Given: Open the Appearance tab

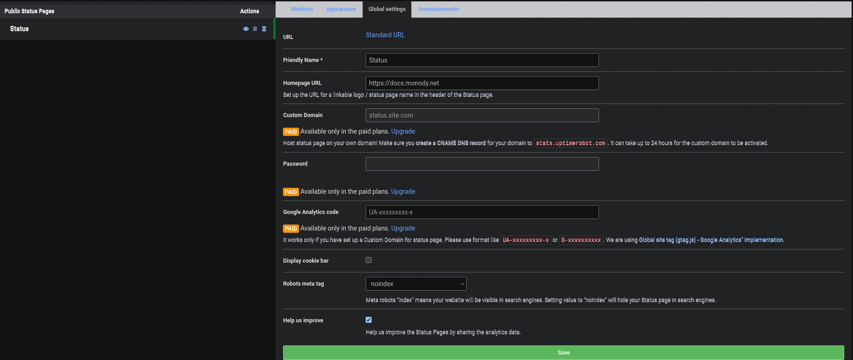Looking at the screenshot, I should [341, 9].
